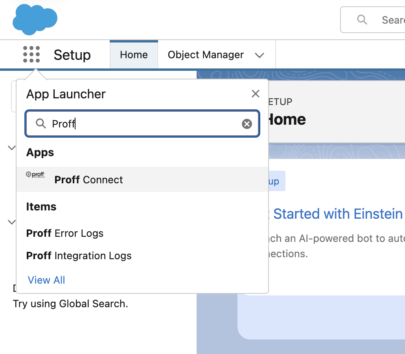The width and height of the screenshot is (405, 354).
Task: Click the Proff Connect app logo
Action: coord(36,174)
